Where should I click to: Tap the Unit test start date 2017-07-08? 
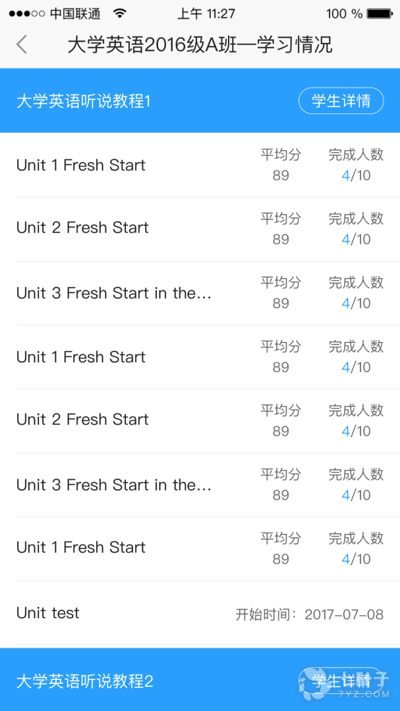(343, 614)
